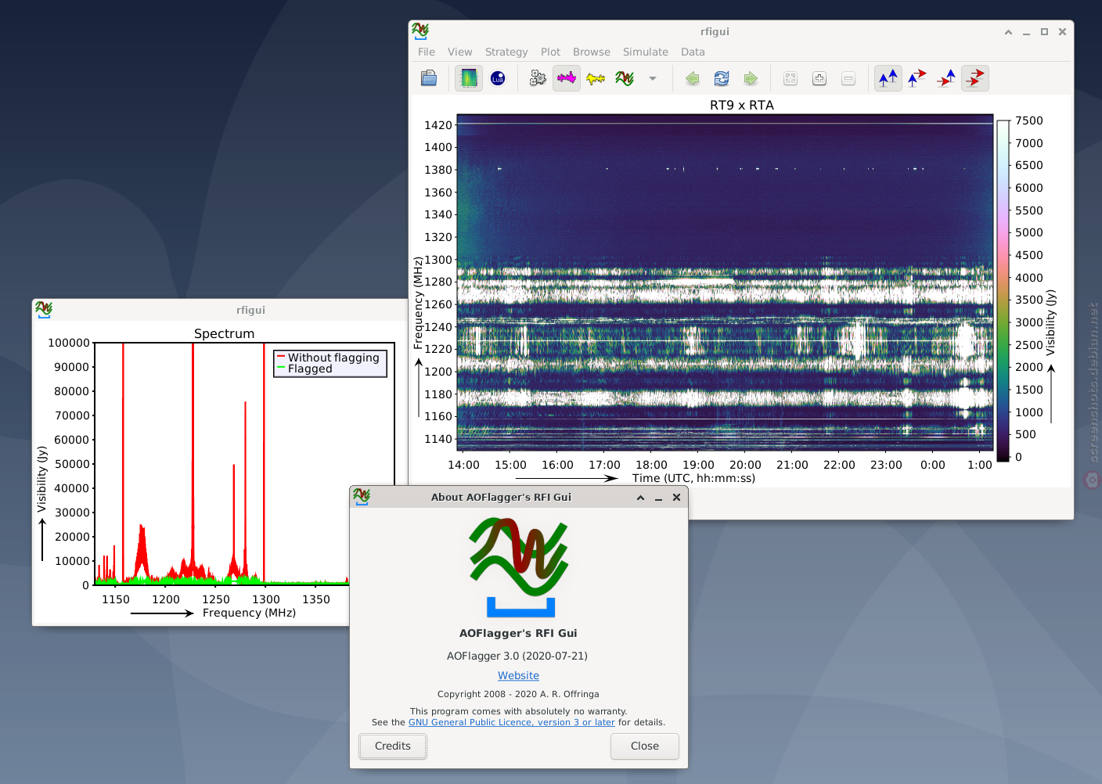Screen dimensions: 1102x784
Task: Open strategy settings gears icon
Action: pos(538,78)
